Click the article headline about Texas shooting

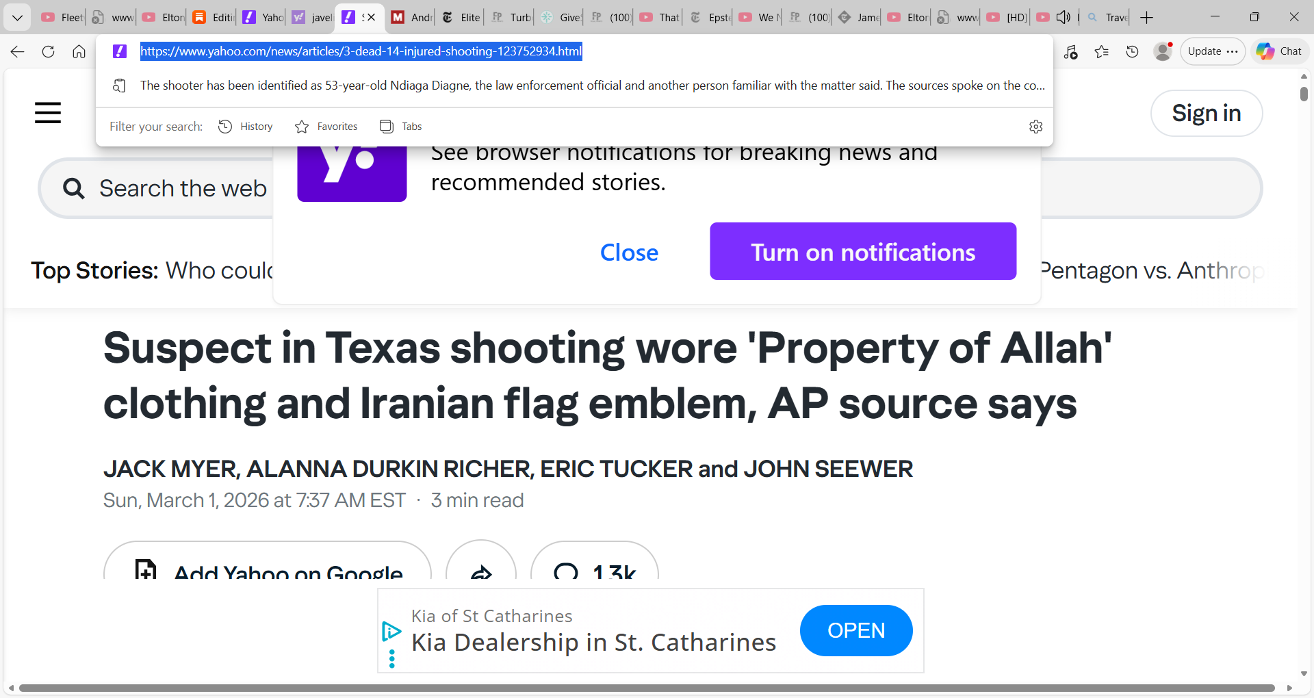pos(608,375)
